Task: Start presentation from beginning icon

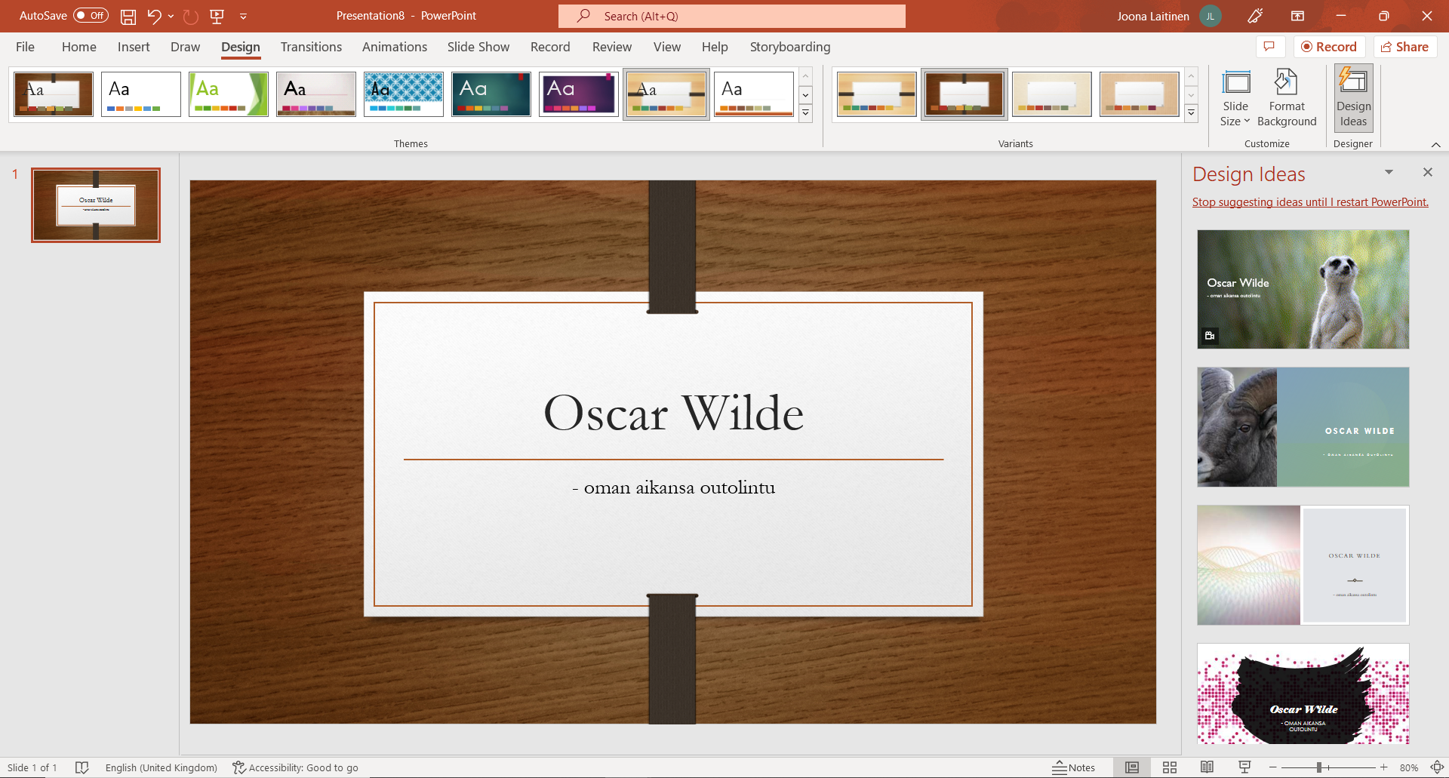Action: pos(217,16)
